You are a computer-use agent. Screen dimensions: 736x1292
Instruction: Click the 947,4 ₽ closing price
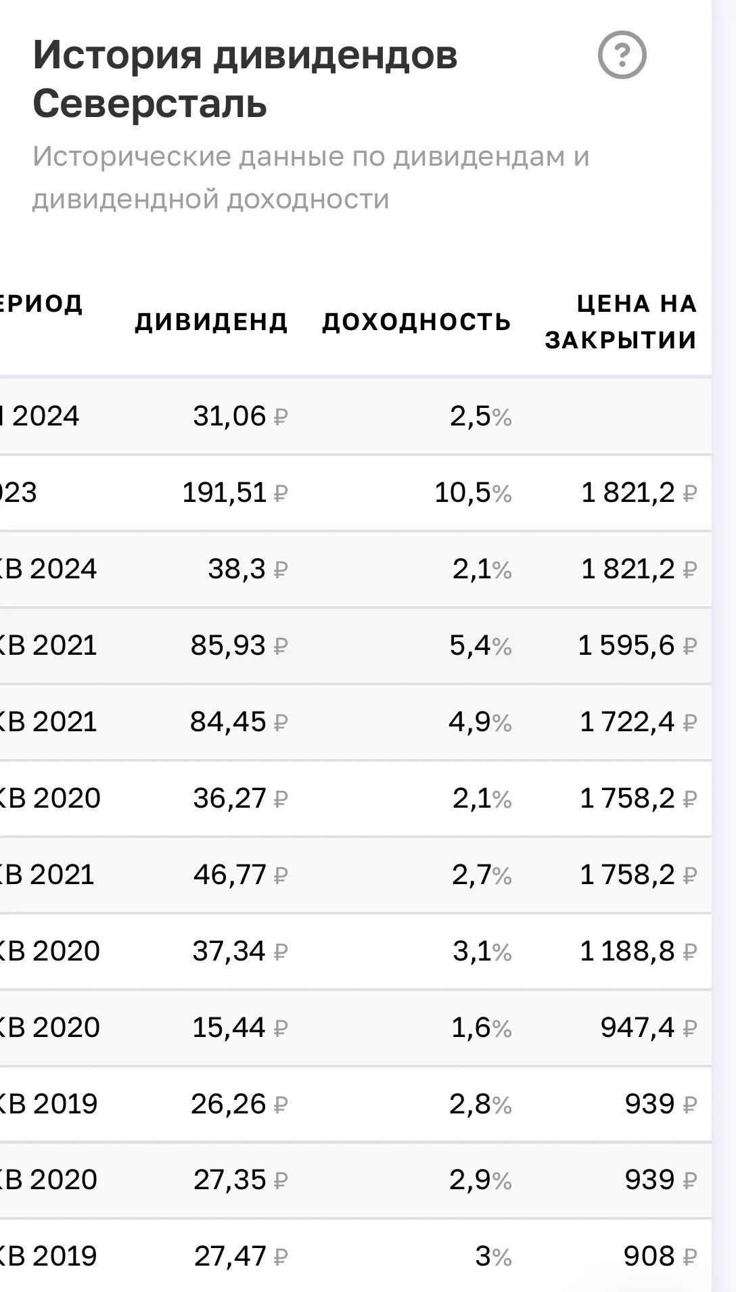coord(649,1028)
